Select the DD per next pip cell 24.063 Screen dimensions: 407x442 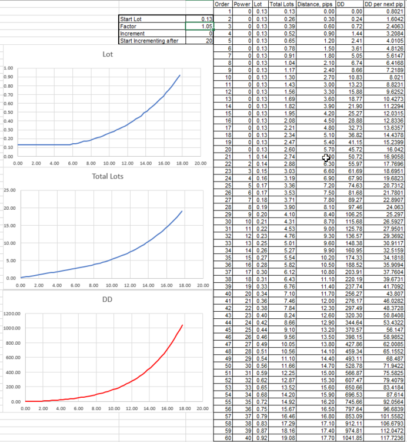384,207
